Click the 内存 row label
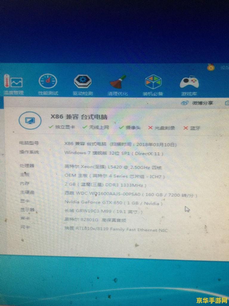Image resolution: width=229 pixels, height=306 pixels. click(25, 183)
